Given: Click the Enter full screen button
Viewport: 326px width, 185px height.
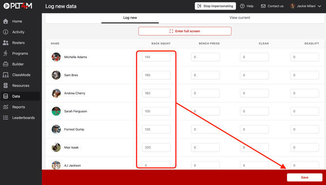Looking at the screenshot, I should click(185, 31).
